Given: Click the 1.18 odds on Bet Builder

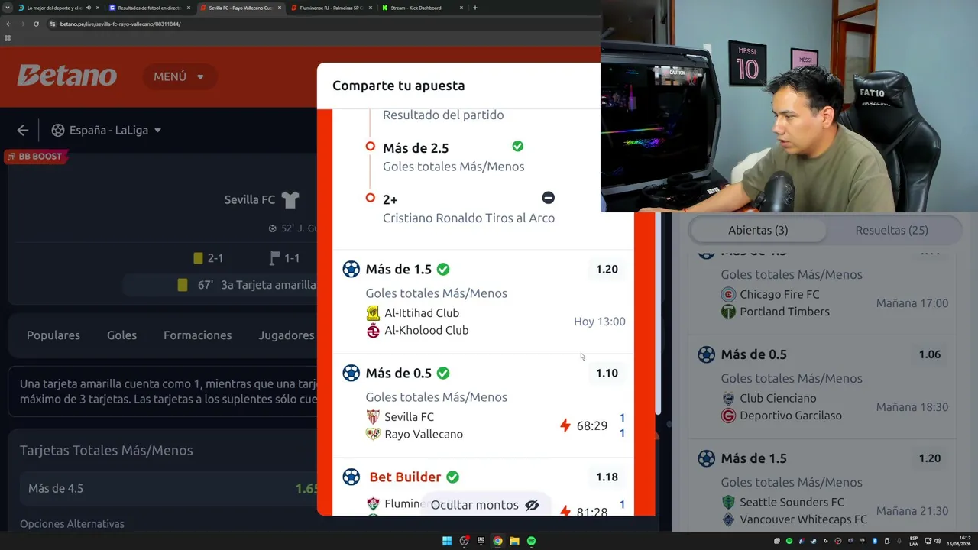Looking at the screenshot, I should click(607, 477).
